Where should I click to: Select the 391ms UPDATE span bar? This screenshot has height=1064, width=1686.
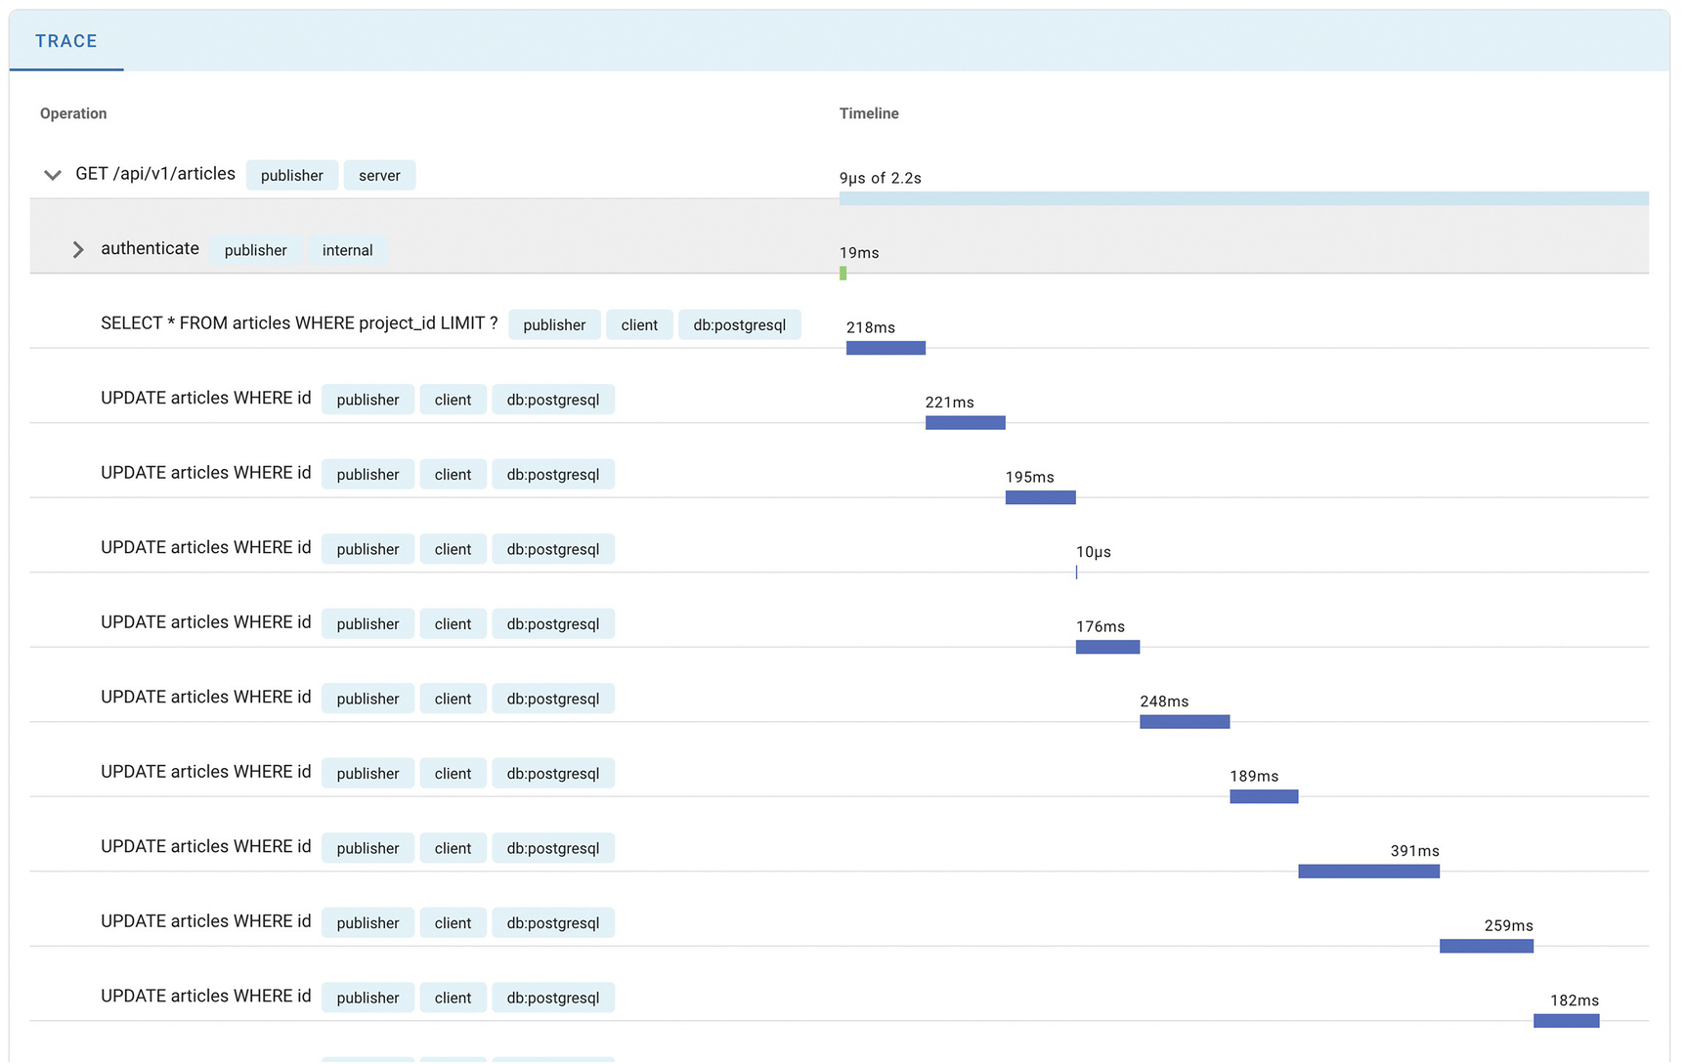(1368, 872)
